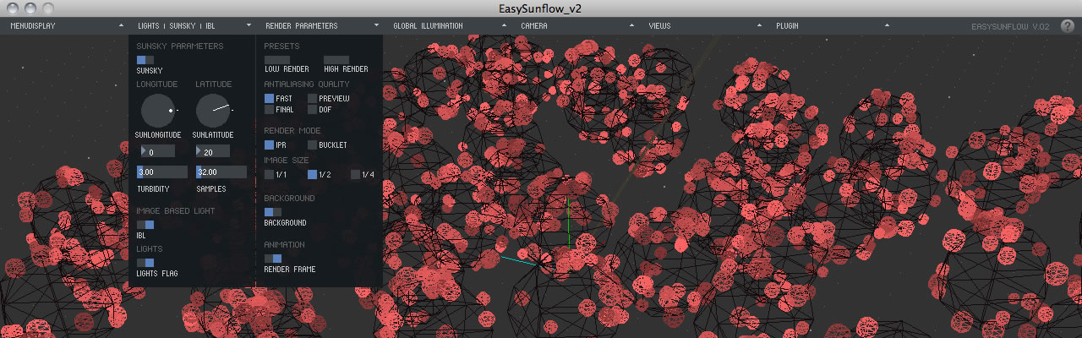Image resolution: width=1082 pixels, height=338 pixels.
Task: Collapse the Render Parameters arrow
Action: point(376,26)
